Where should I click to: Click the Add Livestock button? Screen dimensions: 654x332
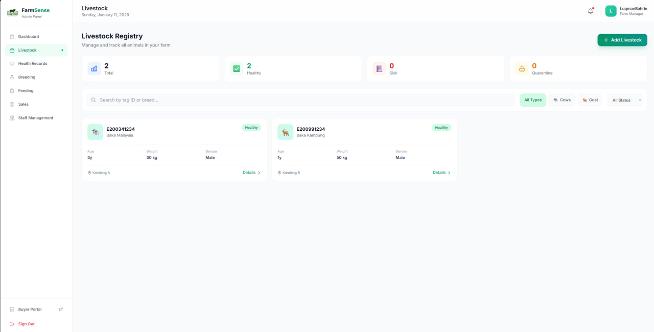click(622, 40)
